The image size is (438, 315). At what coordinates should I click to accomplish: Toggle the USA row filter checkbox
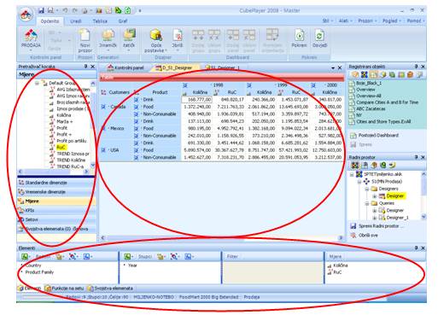(x=103, y=150)
